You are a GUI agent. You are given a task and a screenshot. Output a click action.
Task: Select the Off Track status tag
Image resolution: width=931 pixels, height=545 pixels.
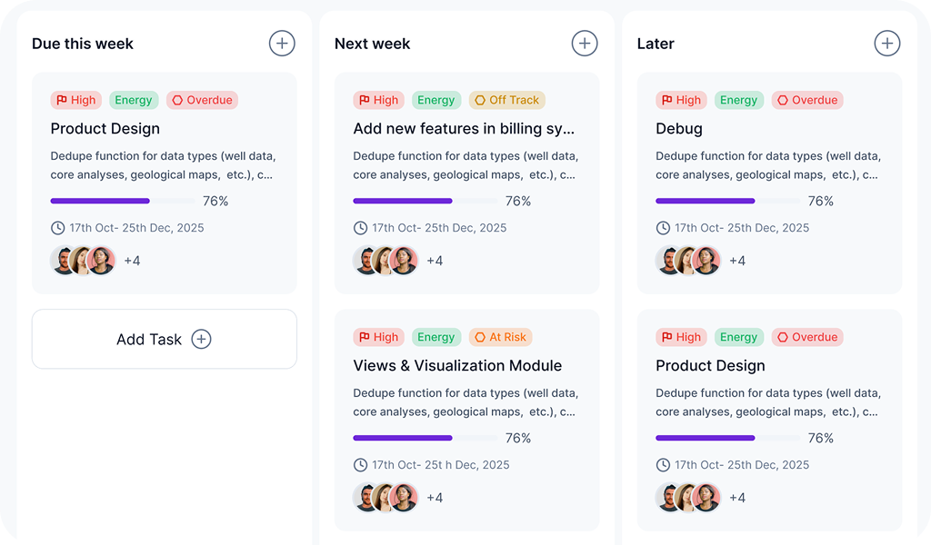click(x=507, y=100)
